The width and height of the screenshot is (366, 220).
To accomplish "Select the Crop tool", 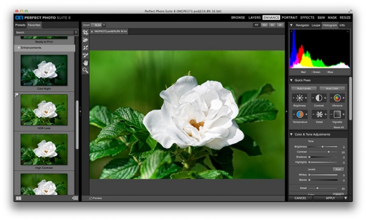I will coord(85,33).
